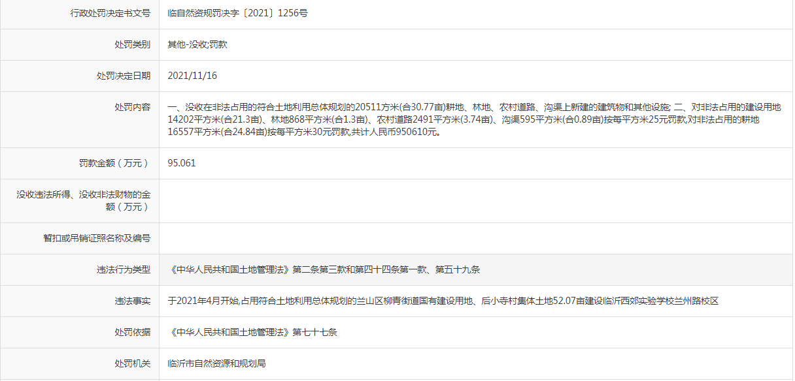Click the authority name 临沂市自然资源和规划局
Image resolution: width=795 pixels, height=381 pixels.
point(216,363)
